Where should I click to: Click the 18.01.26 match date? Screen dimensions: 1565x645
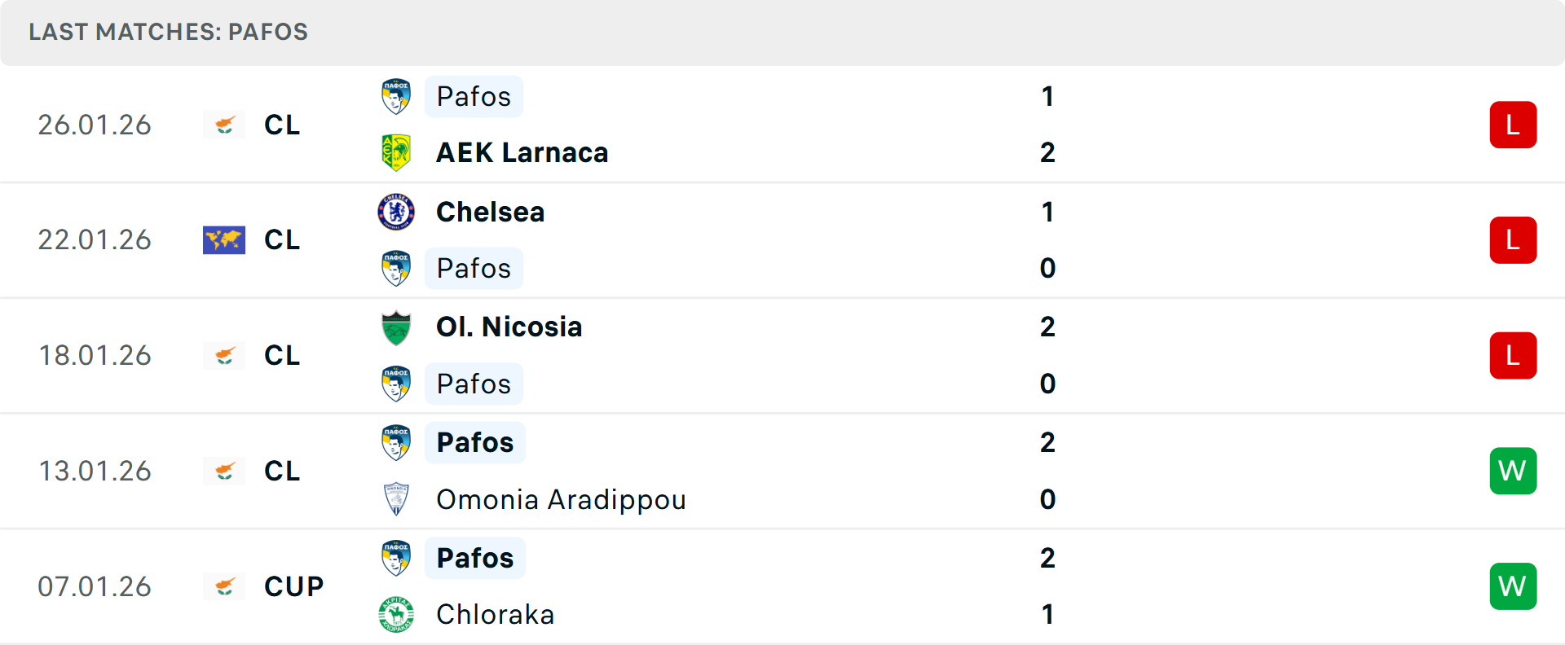click(95, 356)
